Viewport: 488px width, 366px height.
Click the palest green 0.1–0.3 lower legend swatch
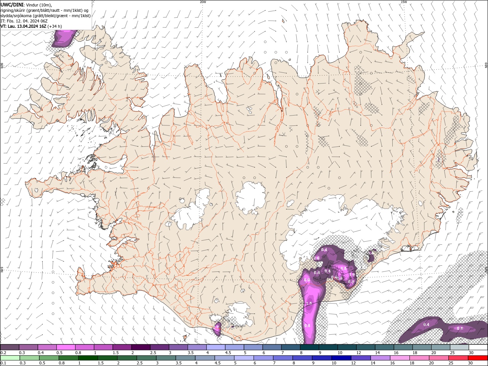point(10,358)
